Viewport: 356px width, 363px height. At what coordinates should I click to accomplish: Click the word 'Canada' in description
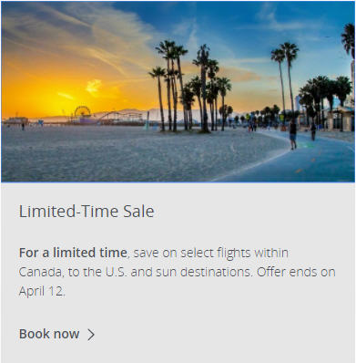[x=40, y=272]
